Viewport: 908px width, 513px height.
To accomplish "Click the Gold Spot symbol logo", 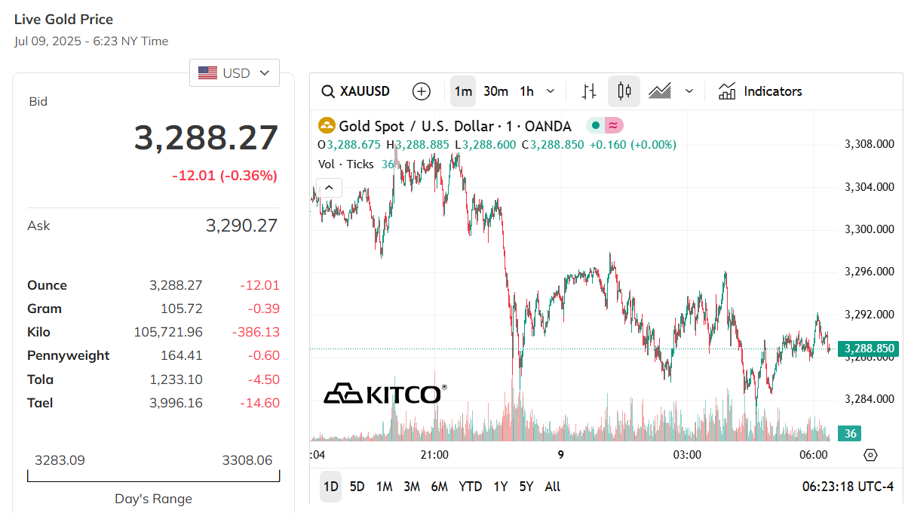I will (327, 126).
